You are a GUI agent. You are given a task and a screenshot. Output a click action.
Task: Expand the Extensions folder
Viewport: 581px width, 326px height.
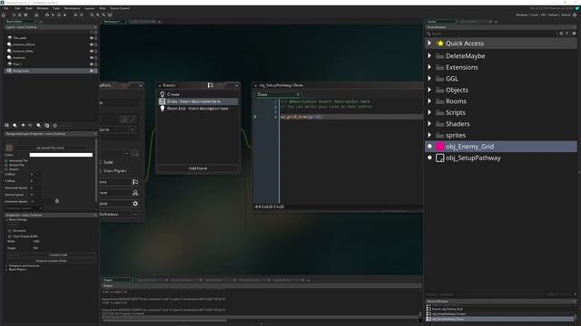click(429, 67)
